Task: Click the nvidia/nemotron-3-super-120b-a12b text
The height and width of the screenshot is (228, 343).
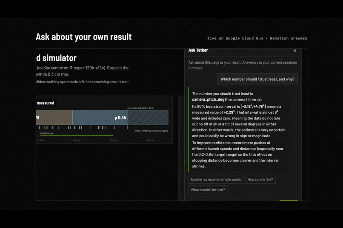Action: (x=71, y=68)
